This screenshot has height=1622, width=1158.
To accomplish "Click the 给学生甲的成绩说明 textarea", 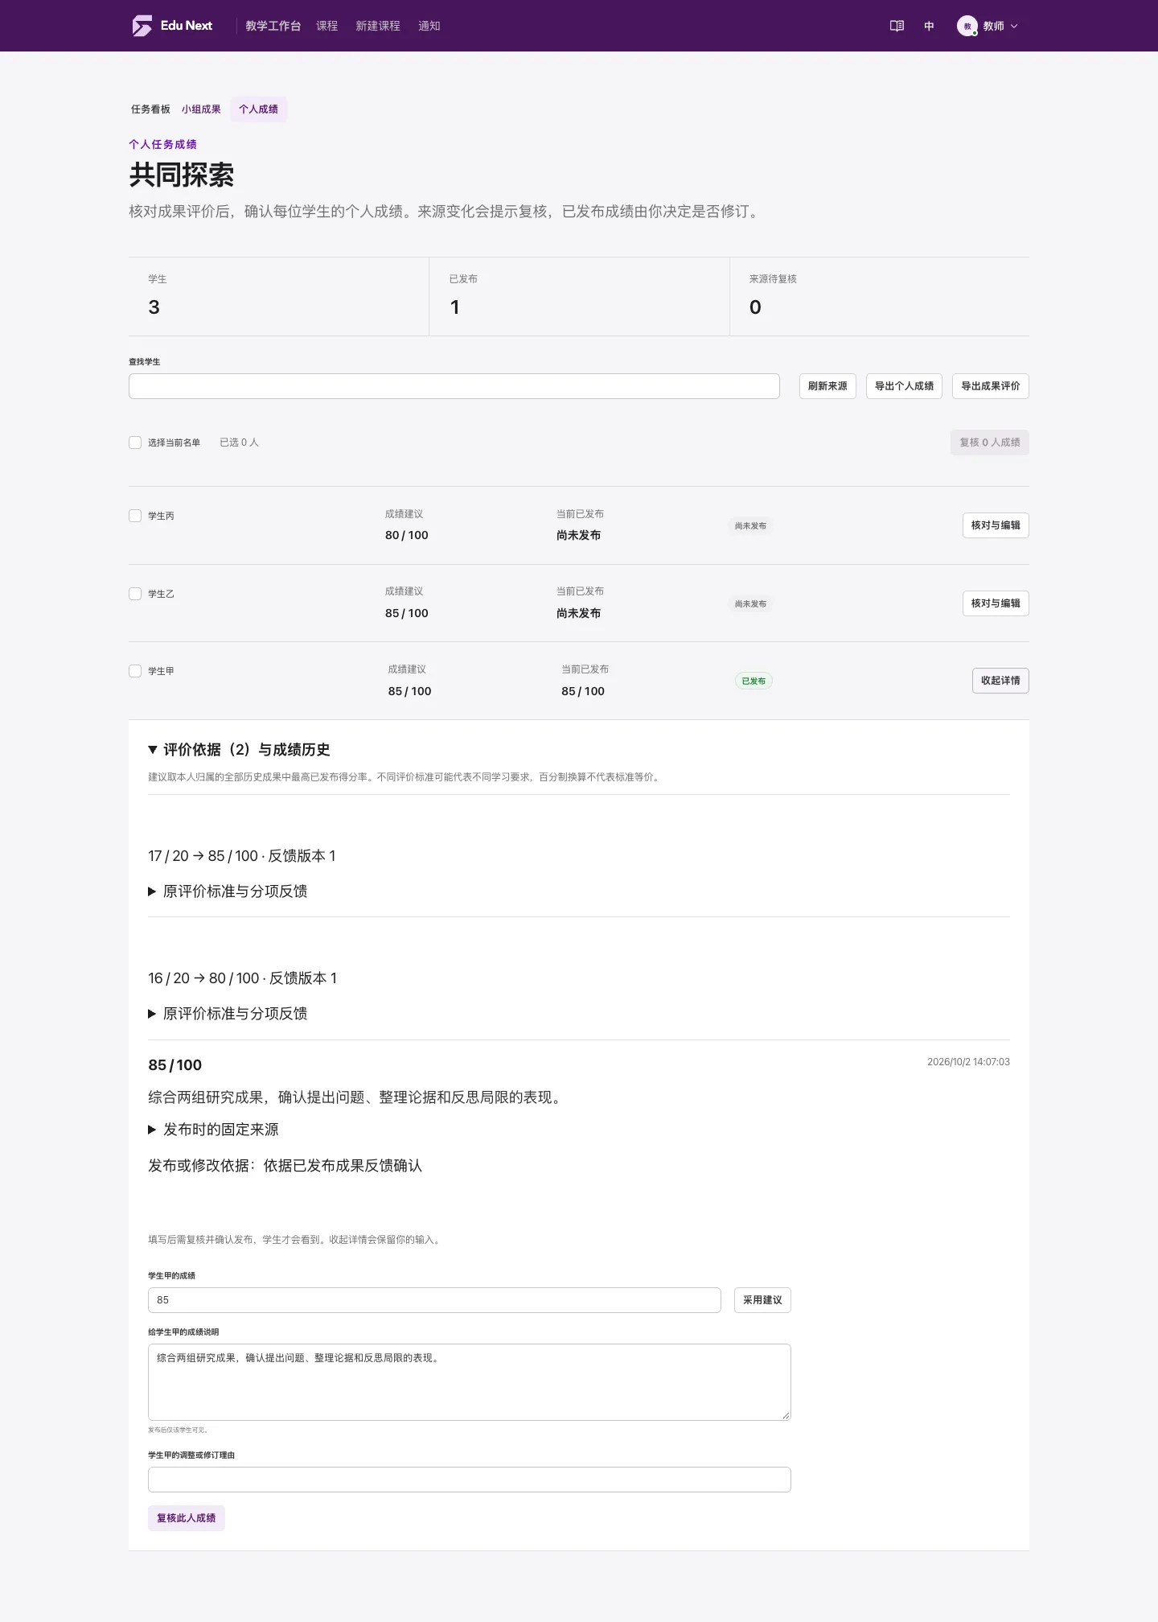I will click(x=470, y=1382).
